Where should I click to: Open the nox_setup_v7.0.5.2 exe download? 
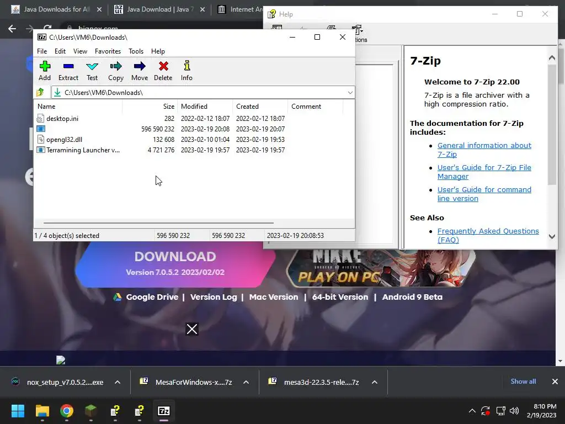click(57, 382)
